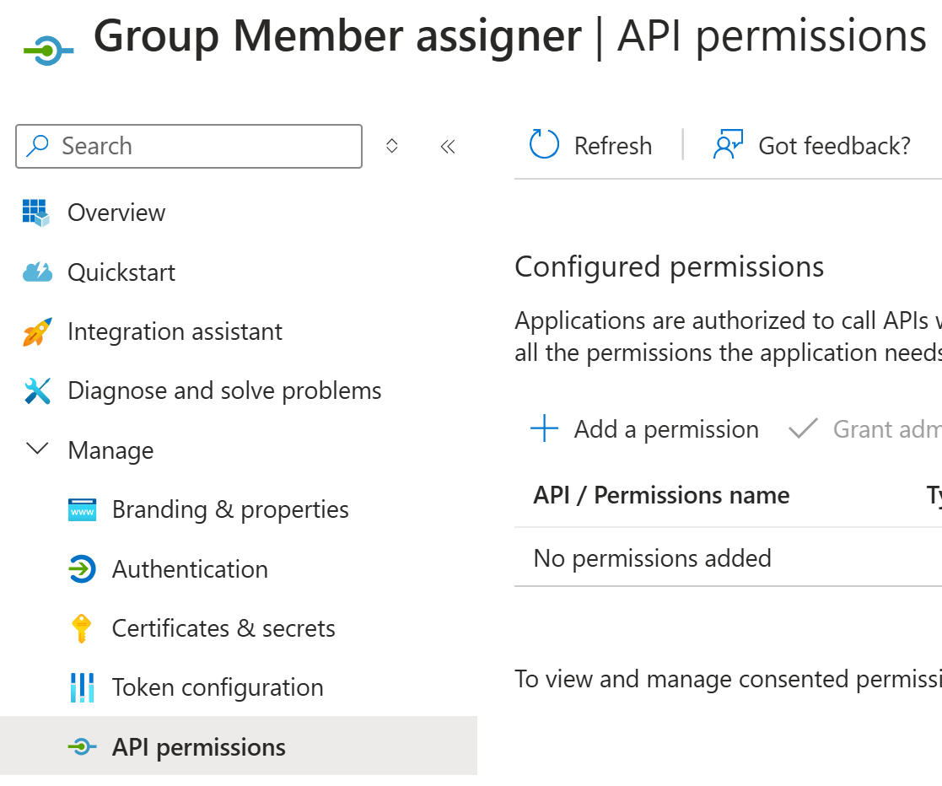Focus the sidebar Search input field
This screenshot has height=786, width=942.
[x=189, y=146]
